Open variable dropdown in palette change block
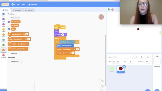Image resolution: width=162 pixels, height=91 pixels. pos(19,39)
